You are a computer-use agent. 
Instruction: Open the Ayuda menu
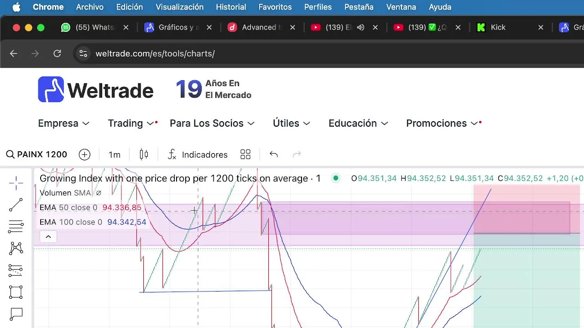coord(440,7)
